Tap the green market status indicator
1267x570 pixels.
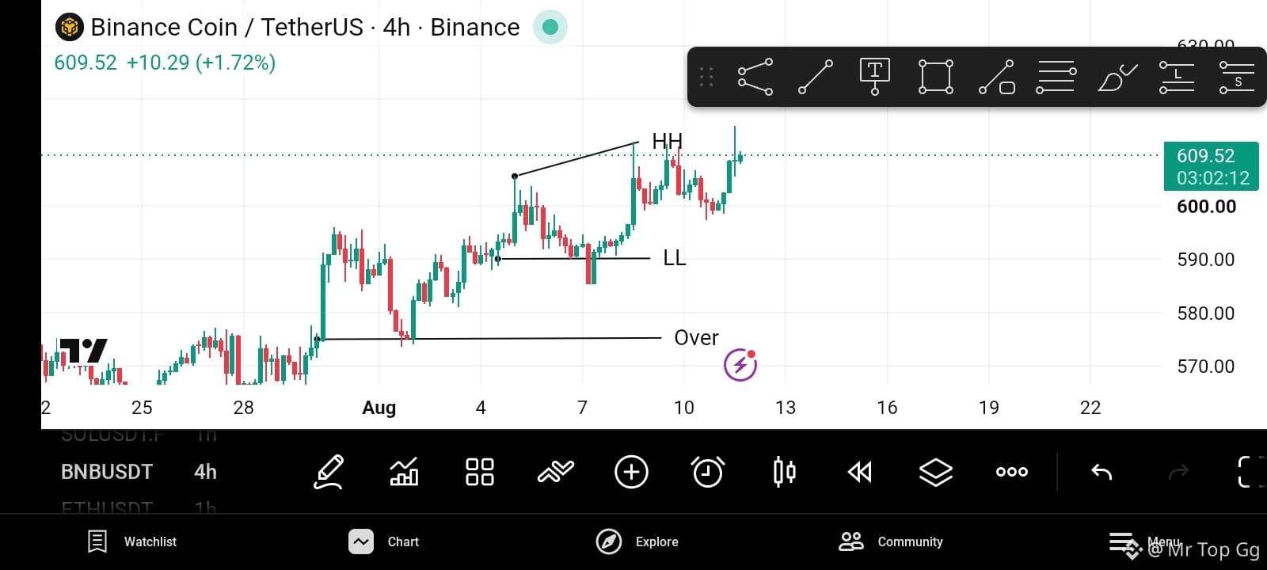pyautogui.click(x=550, y=27)
